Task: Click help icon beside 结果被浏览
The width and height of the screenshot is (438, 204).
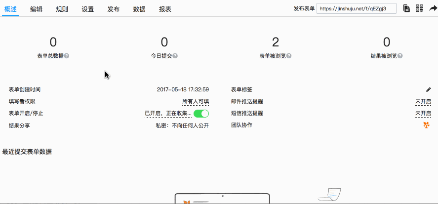Action: point(400,56)
